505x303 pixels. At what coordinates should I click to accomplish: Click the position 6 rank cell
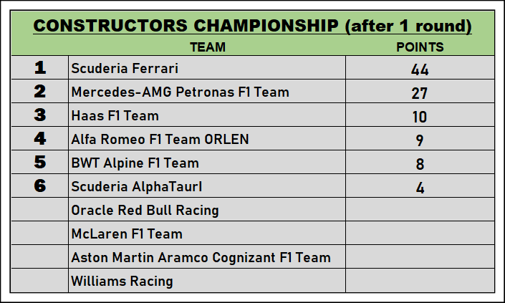[40, 186]
